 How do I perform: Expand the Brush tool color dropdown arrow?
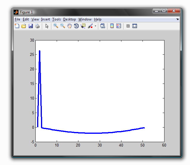point(95,26)
